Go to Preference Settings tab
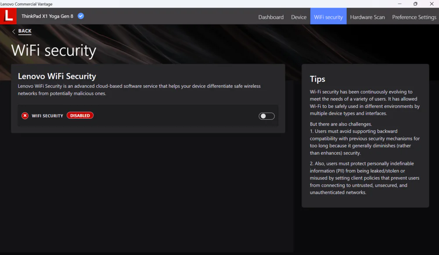 click(414, 17)
